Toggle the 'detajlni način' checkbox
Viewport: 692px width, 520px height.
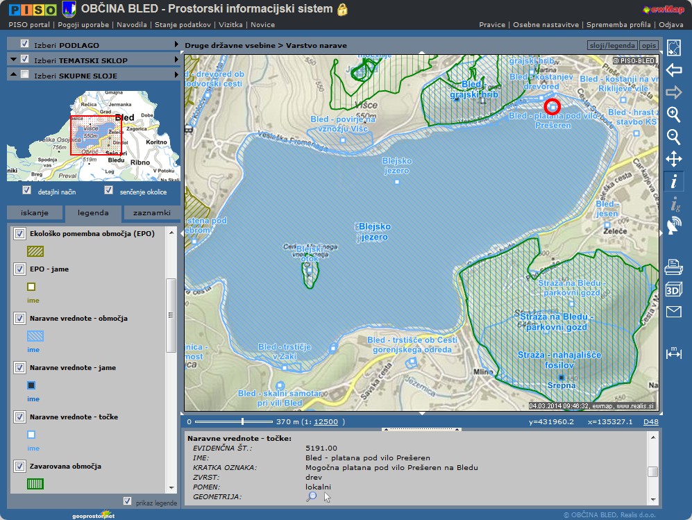coord(27,190)
